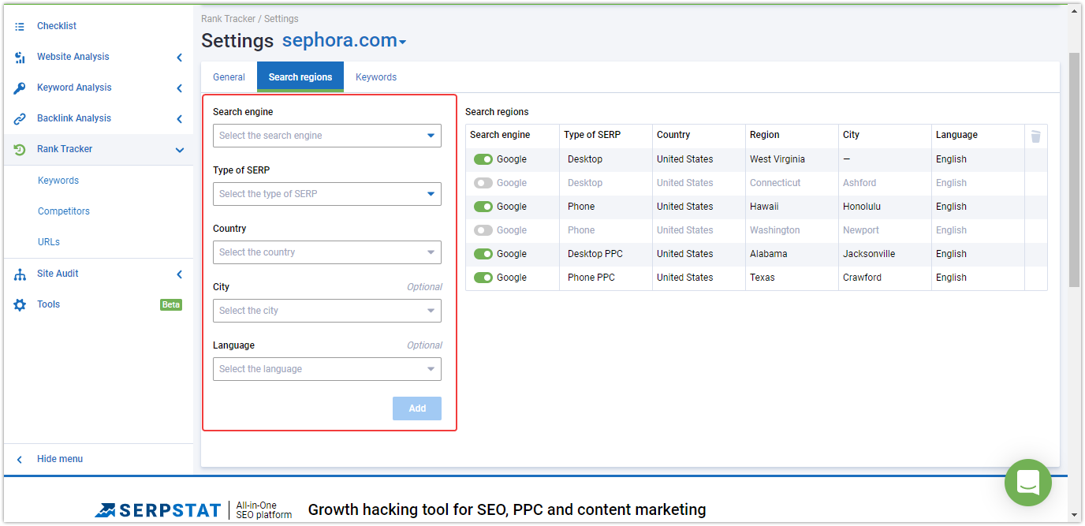Open the City dropdown

[x=327, y=311]
